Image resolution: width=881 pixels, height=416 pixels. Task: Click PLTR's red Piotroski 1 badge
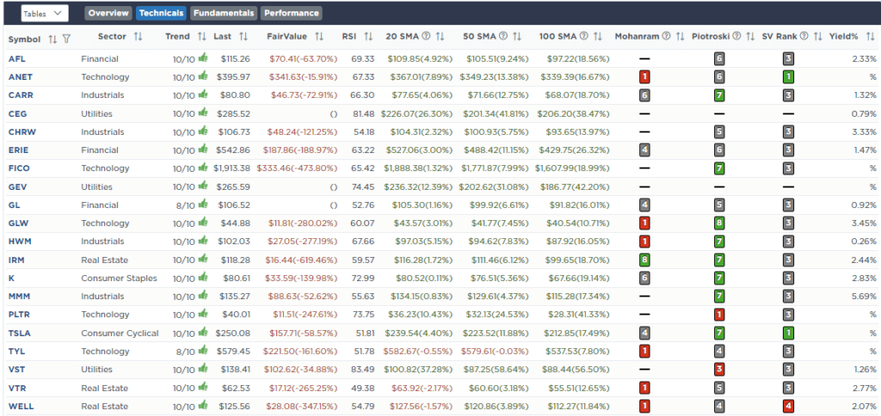pyautogui.click(x=718, y=315)
